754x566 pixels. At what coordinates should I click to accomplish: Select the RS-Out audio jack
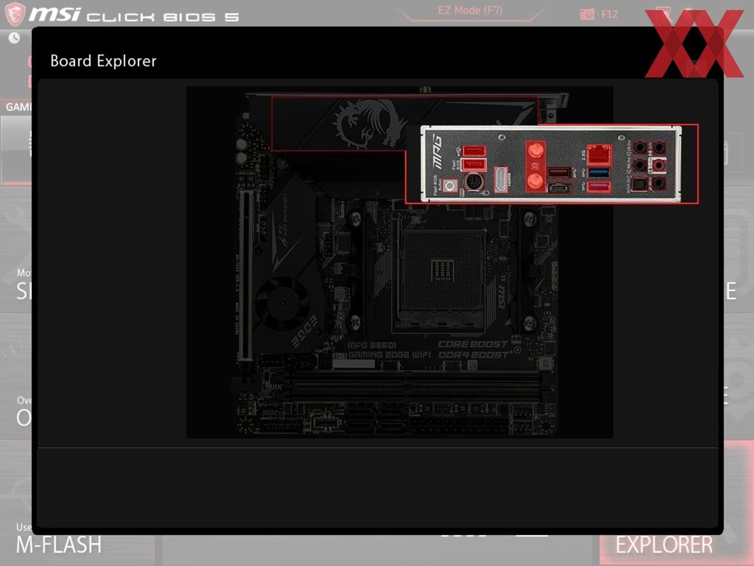(640, 165)
